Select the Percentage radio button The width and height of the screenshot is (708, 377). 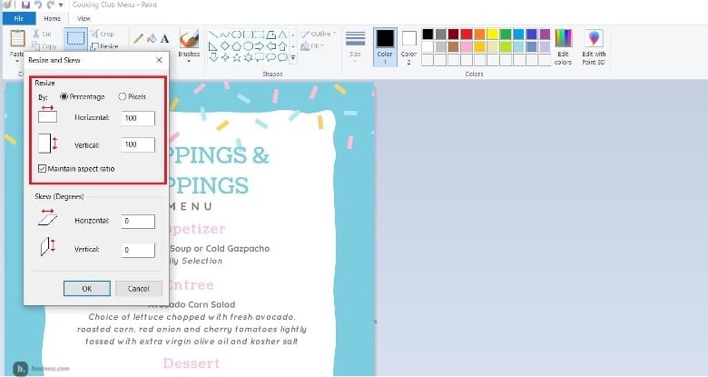[x=64, y=96]
